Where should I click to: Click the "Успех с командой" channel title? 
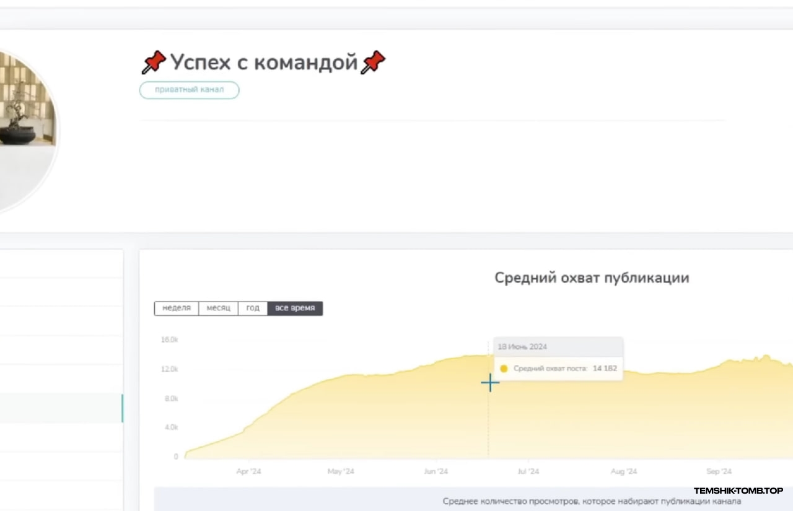click(264, 63)
